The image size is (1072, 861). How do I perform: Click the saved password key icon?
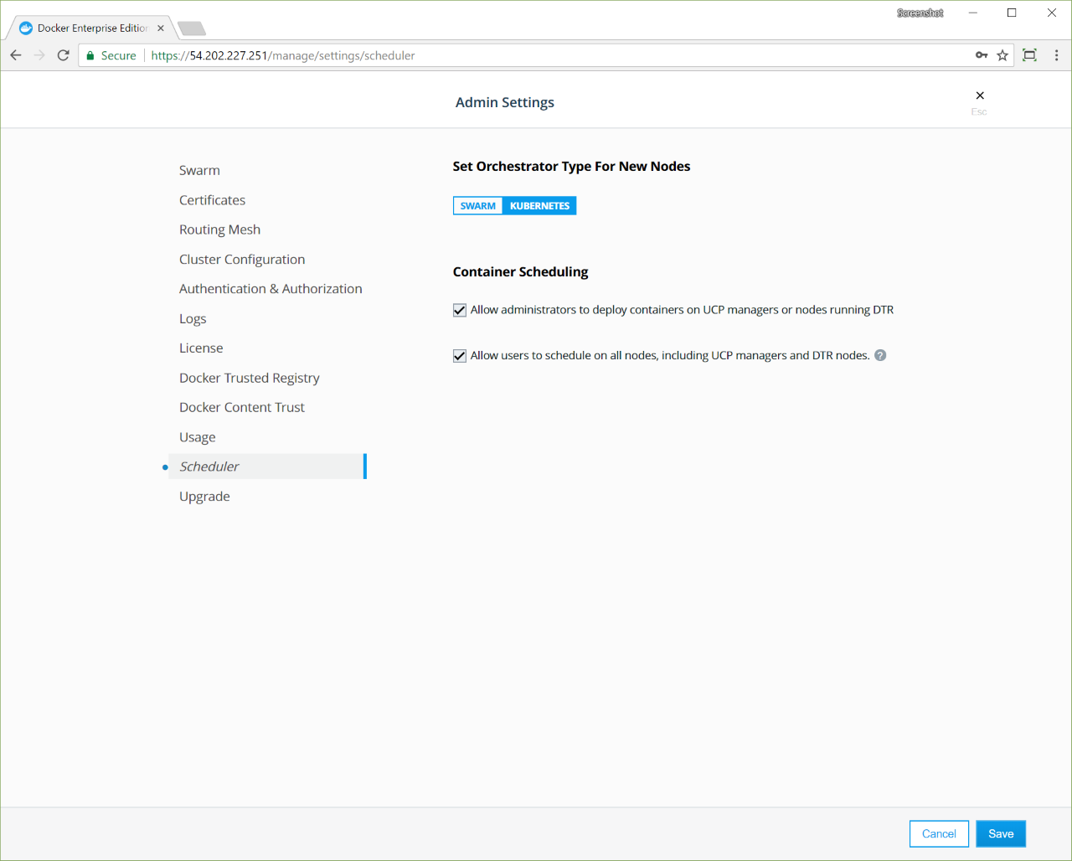[x=982, y=55]
